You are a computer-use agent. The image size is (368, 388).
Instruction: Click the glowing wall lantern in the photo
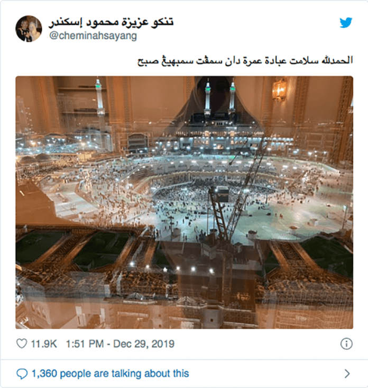coord(279,89)
